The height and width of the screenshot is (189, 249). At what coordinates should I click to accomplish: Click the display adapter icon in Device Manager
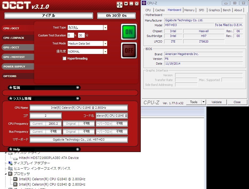[x=10, y=163]
